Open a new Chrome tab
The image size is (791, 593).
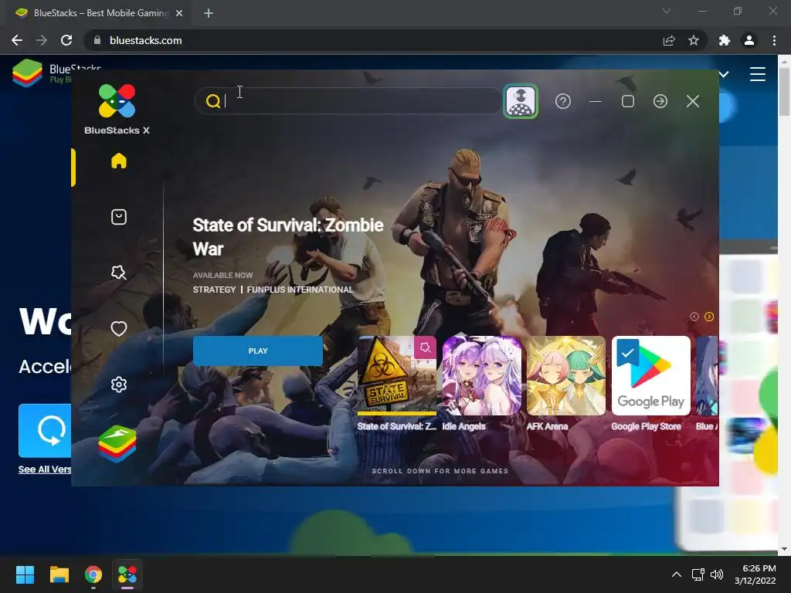coord(209,13)
